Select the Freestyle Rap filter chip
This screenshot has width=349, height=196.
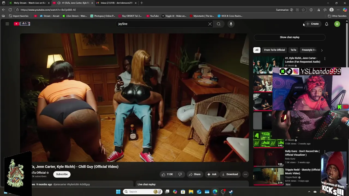[x=309, y=50]
